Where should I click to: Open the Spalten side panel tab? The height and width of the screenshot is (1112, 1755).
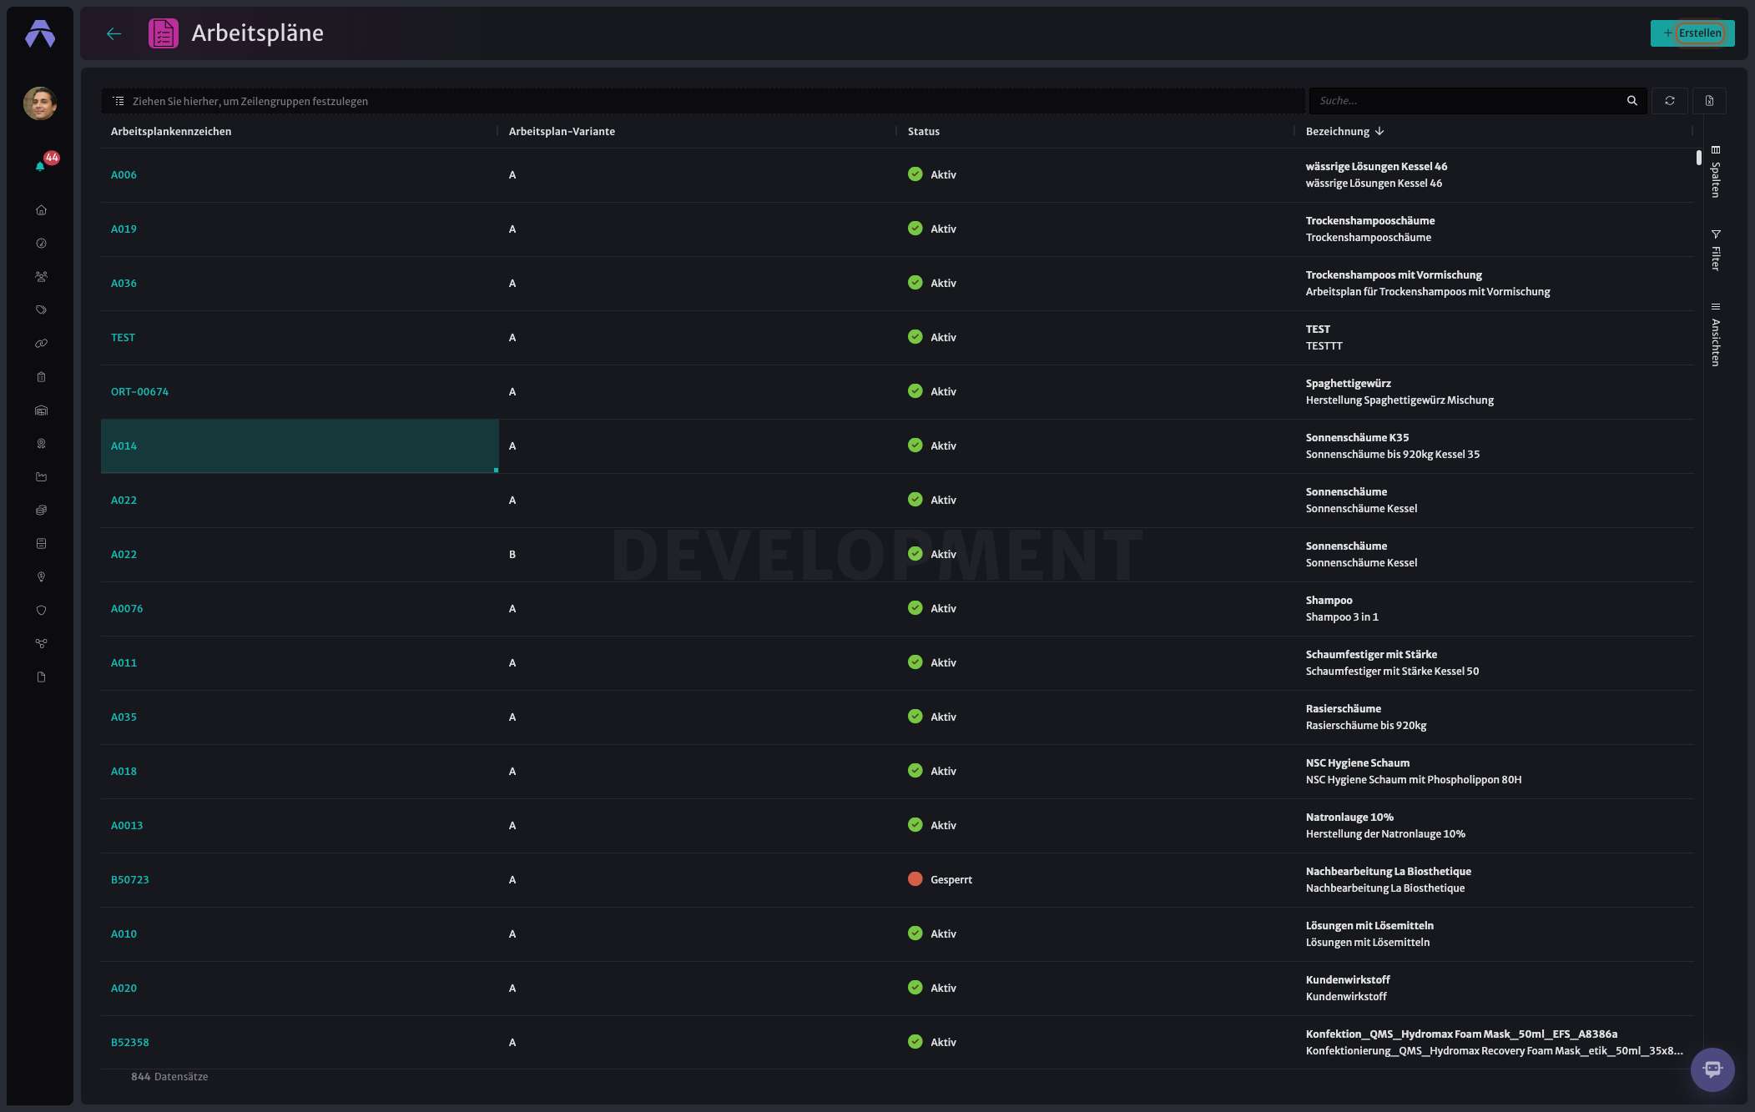coord(1716,172)
